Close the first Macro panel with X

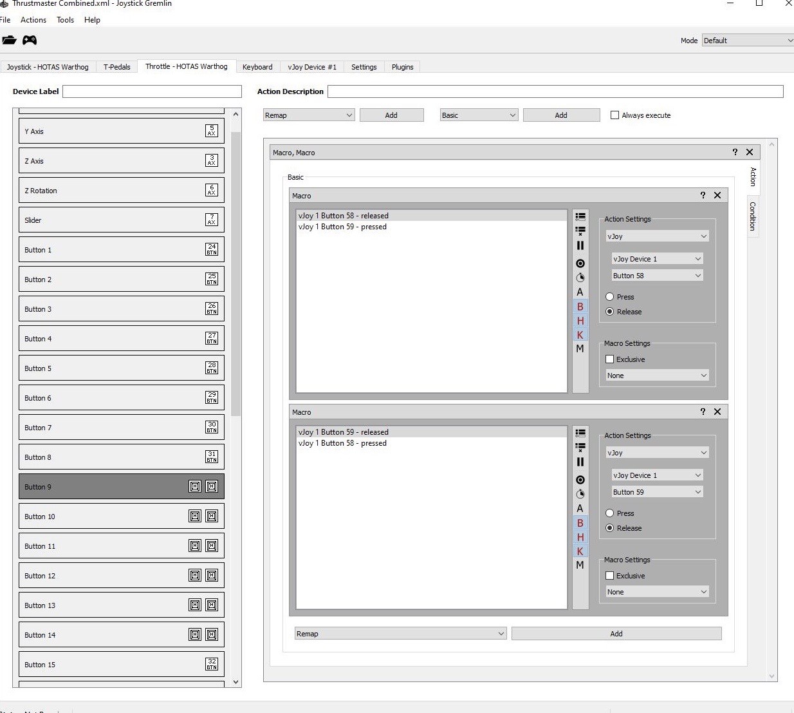(x=717, y=195)
